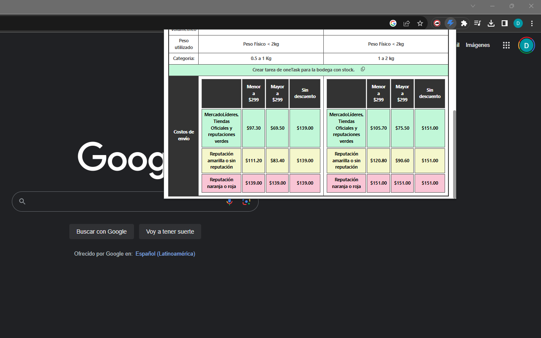Screen dimensions: 541x338
Task: Select the "Categoria:" label cell
Action: pos(183,59)
